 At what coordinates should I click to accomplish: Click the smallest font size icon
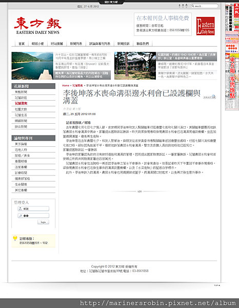point(180,6)
